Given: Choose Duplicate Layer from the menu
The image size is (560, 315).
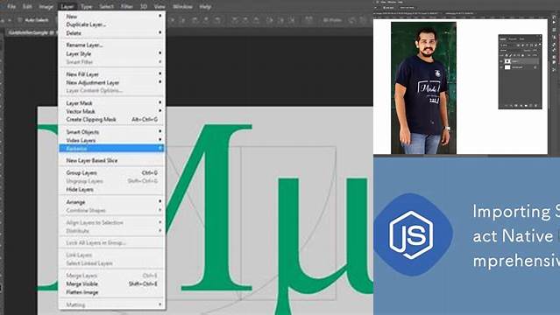Looking at the screenshot, I should [x=86, y=24].
